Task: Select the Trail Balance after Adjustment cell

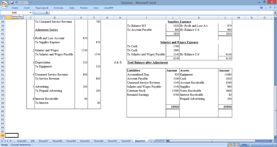Action: tap(147, 62)
